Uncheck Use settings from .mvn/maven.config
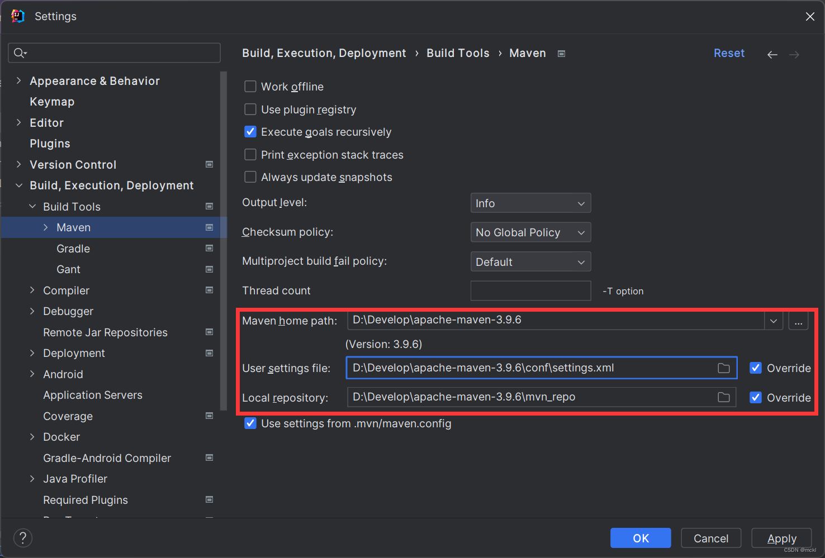The width and height of the screenshot is (825, 558). [250, 423]
